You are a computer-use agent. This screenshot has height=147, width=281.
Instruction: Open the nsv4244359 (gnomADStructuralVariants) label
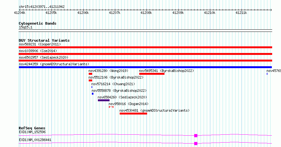click(x=54, y=64)
